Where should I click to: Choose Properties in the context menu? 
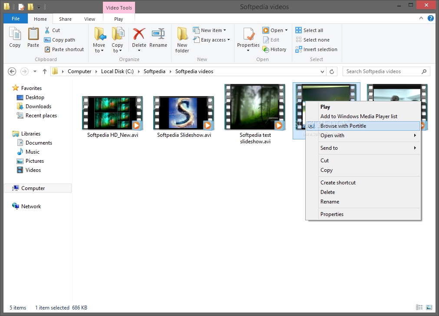(x=363, y=214)
